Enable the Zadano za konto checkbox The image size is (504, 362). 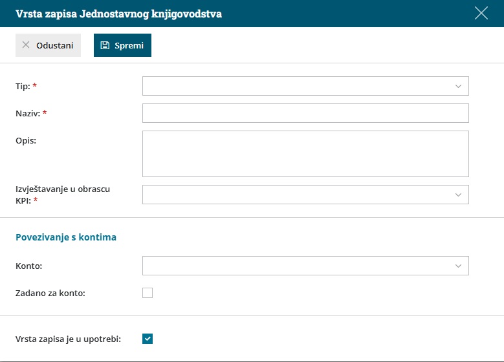pyautogui.click(x=148, y=293)
